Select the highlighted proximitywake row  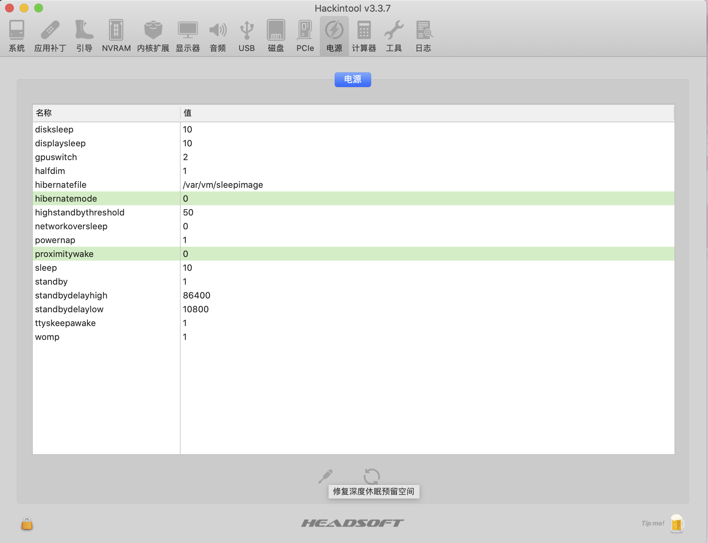coord(353,254)
